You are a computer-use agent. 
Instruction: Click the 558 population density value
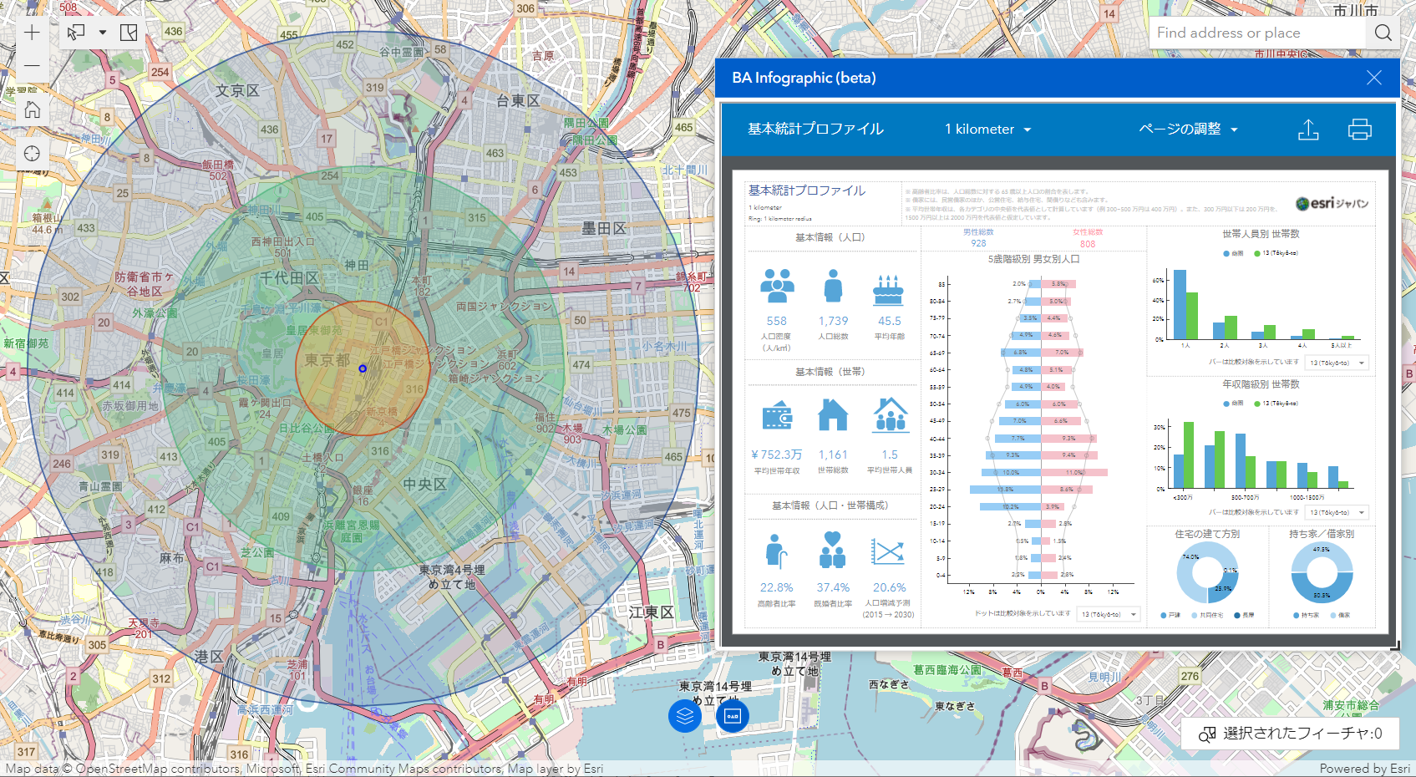pyautogui.click(x=777, y=321)
